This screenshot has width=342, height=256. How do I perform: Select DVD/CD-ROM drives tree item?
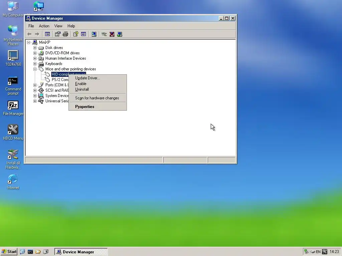62,53
